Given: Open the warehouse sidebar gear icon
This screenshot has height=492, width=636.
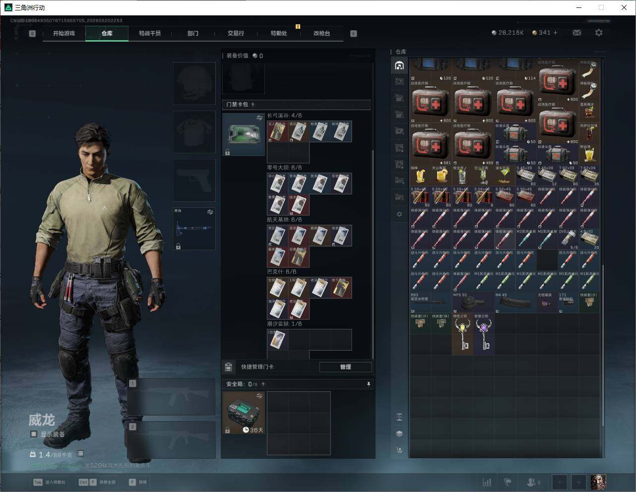Looking at the screenshot, I should tap(399, 214).
